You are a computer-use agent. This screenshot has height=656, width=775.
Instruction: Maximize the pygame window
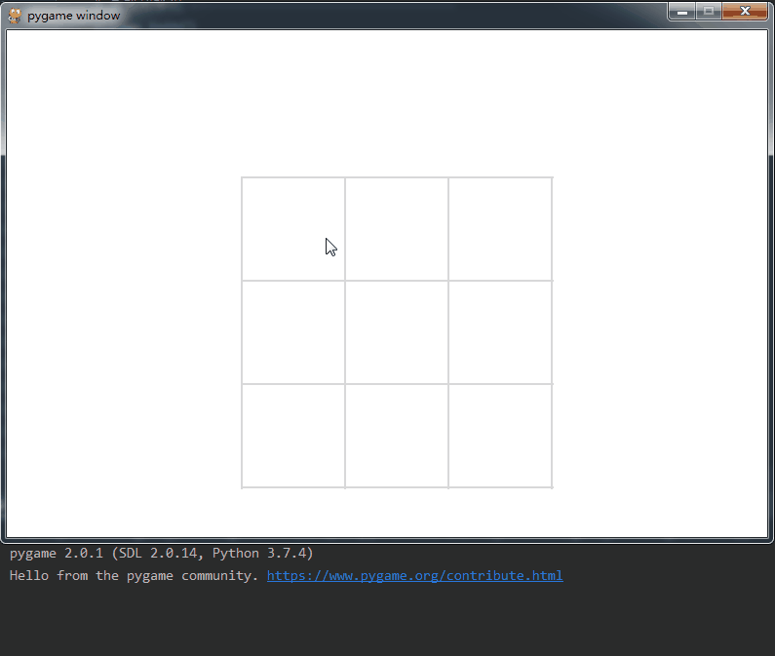tap(709, 12)
